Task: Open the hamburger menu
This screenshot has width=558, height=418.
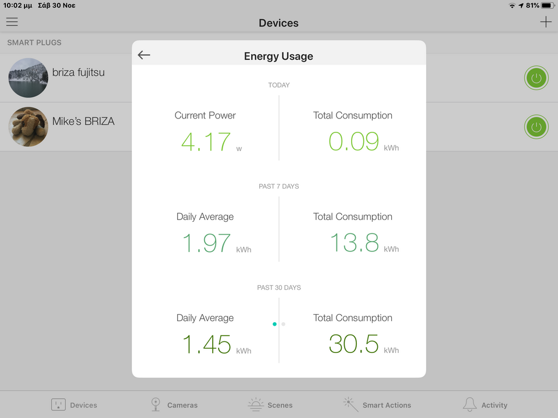Action: [x=12, y=22]
